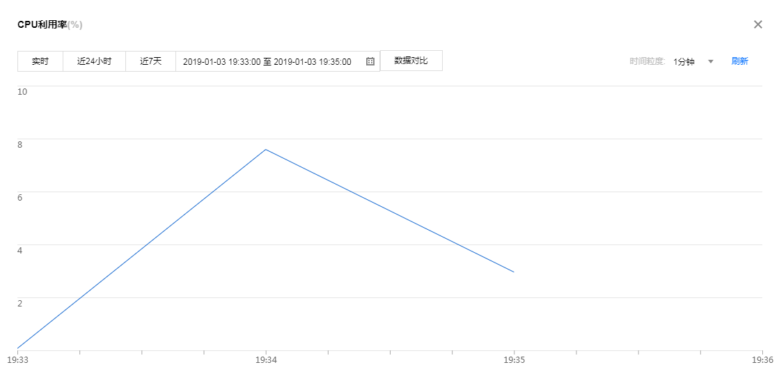Click the 19:36 x-axis label

point(762,360)
